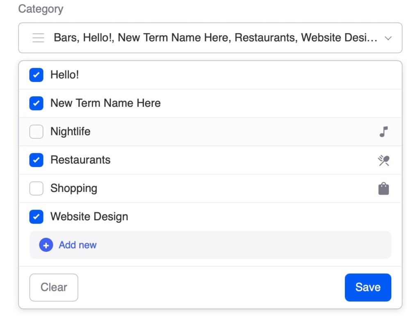This screenshot has height=325, width=420.
Task: Collapse the Category dropdown chevron
Action: 388,38
